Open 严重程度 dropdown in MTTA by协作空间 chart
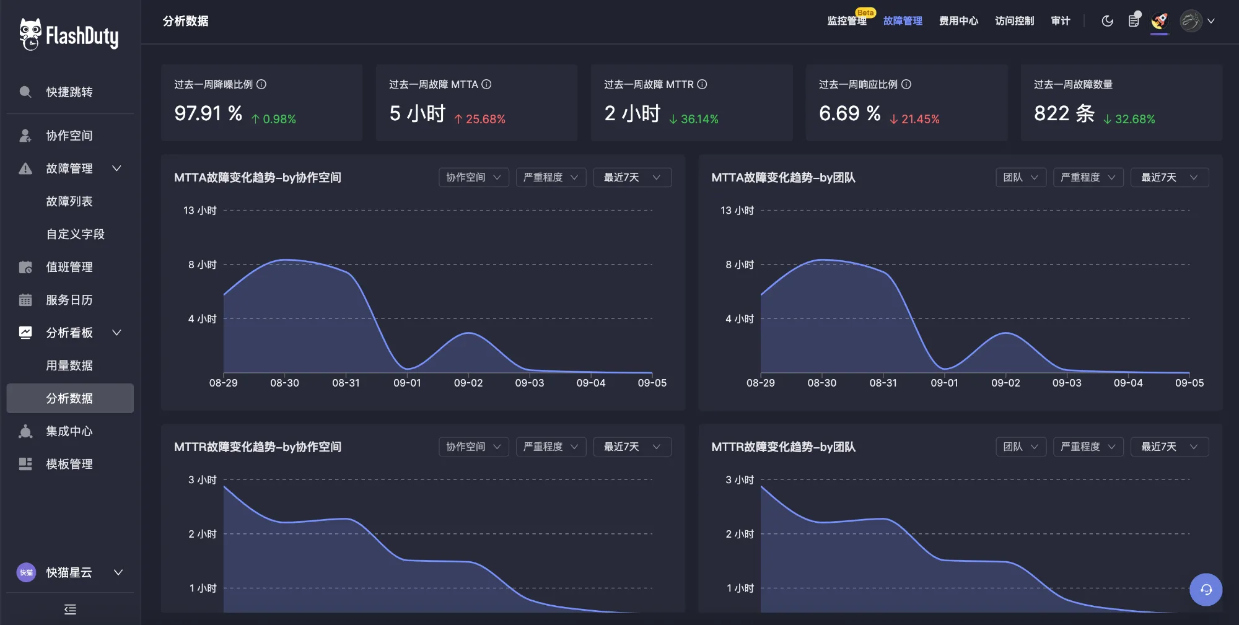This screenshot has height=625, width=1239. tap(551, 177)
